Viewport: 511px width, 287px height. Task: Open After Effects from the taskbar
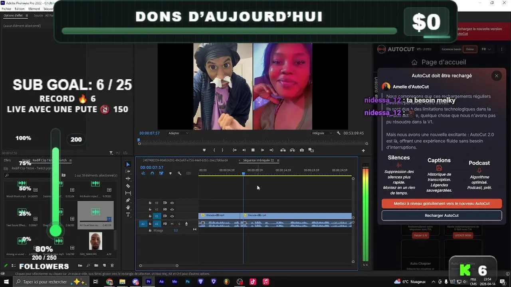point(161,282)
